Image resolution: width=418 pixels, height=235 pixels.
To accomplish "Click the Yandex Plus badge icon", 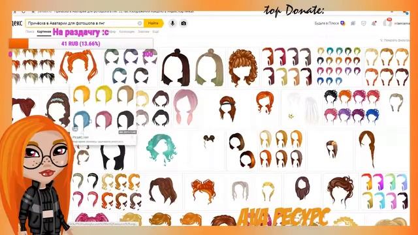I will point(343,23).
